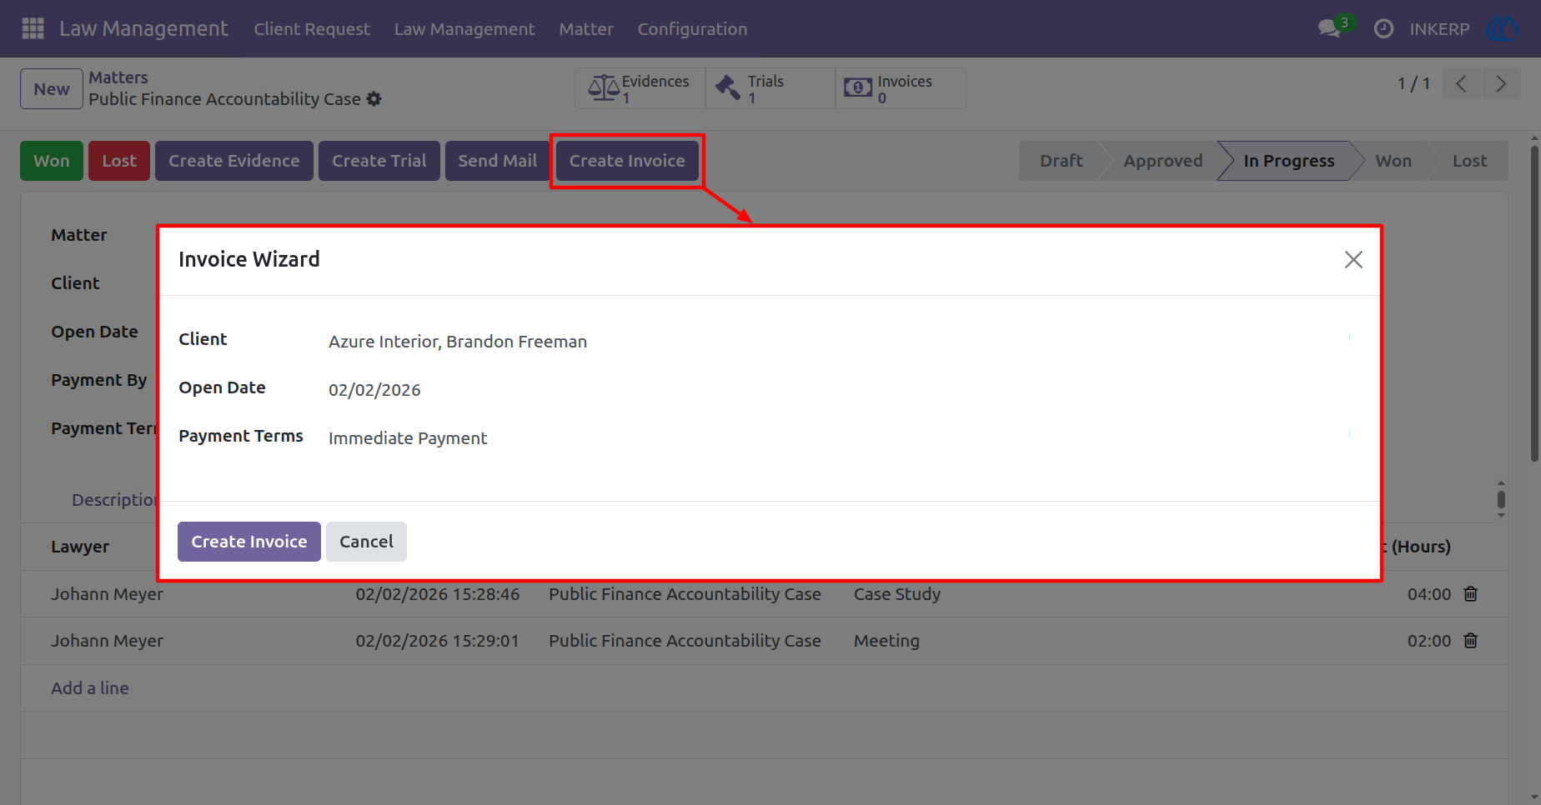
Task: Select the In Progress status stage
Action: (x=1288, y=161)
